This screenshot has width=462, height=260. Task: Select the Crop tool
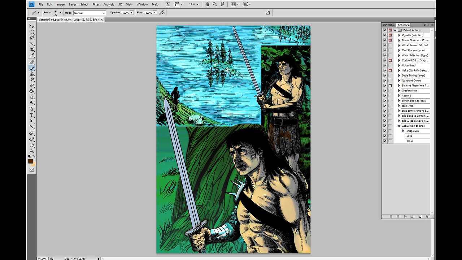32,49
